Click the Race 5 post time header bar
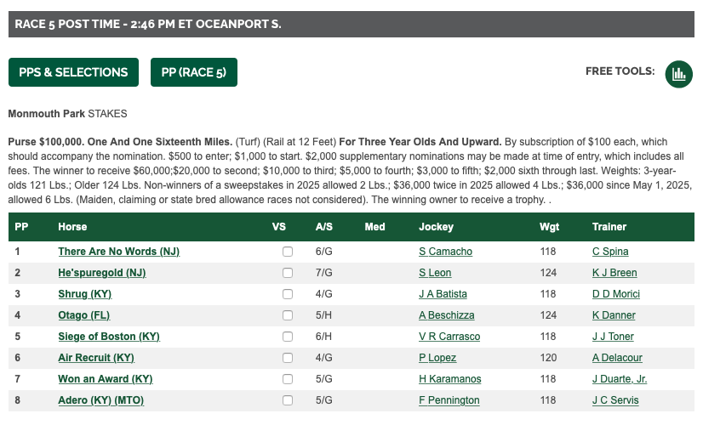The image size is (703, 425). click(351, 24)
